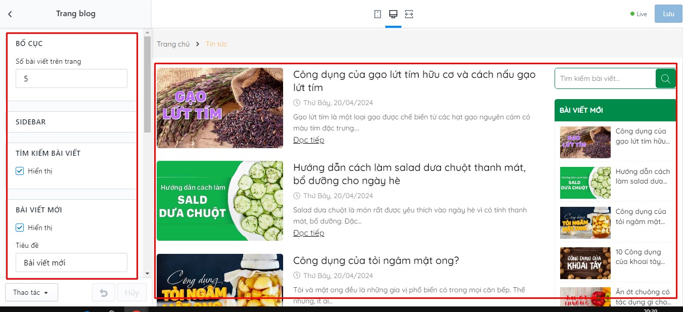Click sidebar gạo lứt tím thumbnail
Image resolution: width=683 pixels, height=312 pixels.
tap(585, 143)
